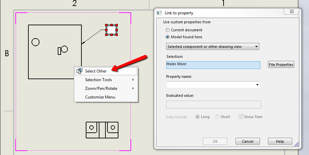Viewport: 309px width, 155px height.
Task: Click the small circle hole in the top view
Action: point(35,42)
